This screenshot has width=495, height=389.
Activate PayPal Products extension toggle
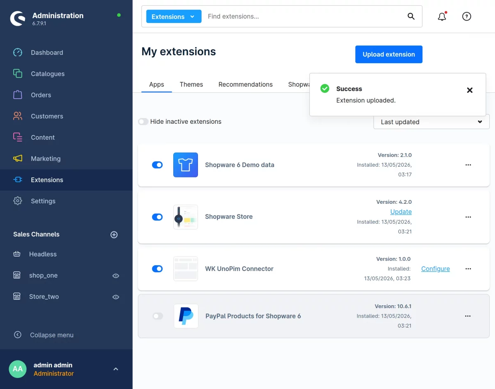(158, 316)
